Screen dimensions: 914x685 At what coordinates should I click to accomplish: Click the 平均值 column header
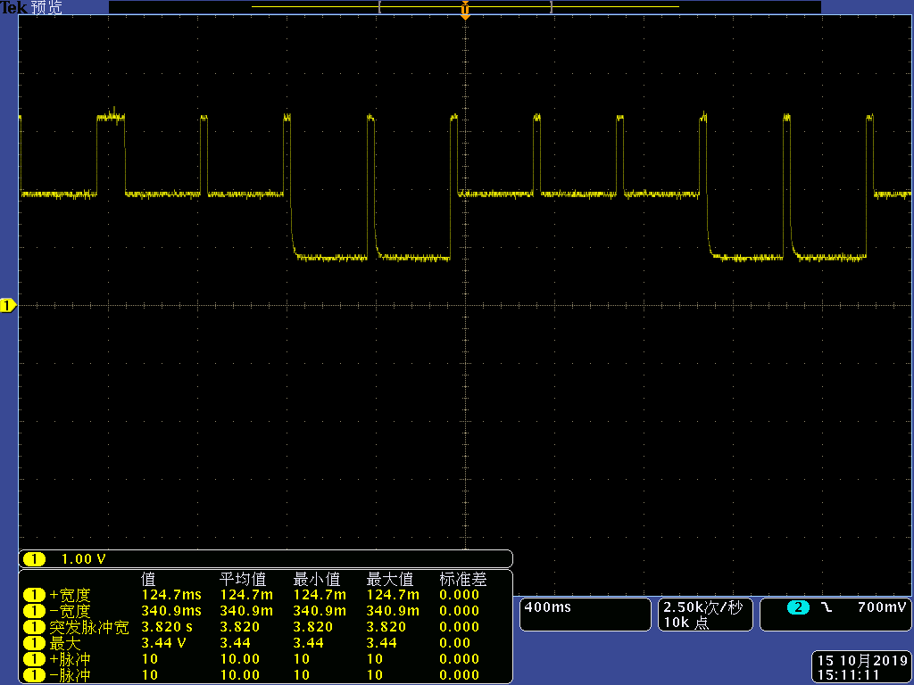(243, 579)
